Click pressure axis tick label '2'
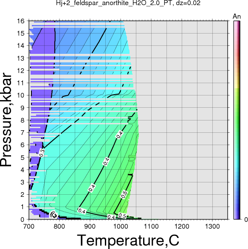 point(23,195)
